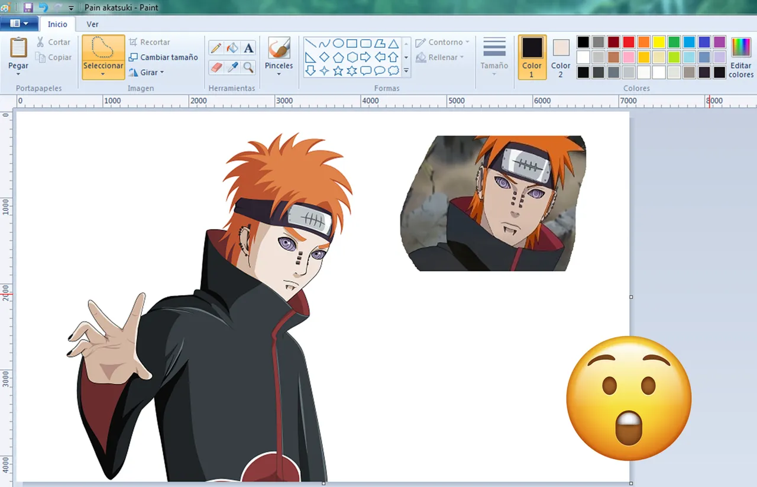Open the Seleccionar options dropdown arrow
The image size is (757, 487).
point(103,75)
